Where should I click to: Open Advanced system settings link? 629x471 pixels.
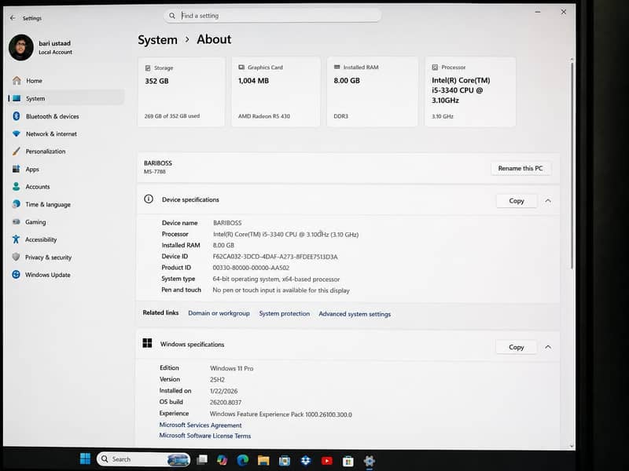(x=355, y=314)
